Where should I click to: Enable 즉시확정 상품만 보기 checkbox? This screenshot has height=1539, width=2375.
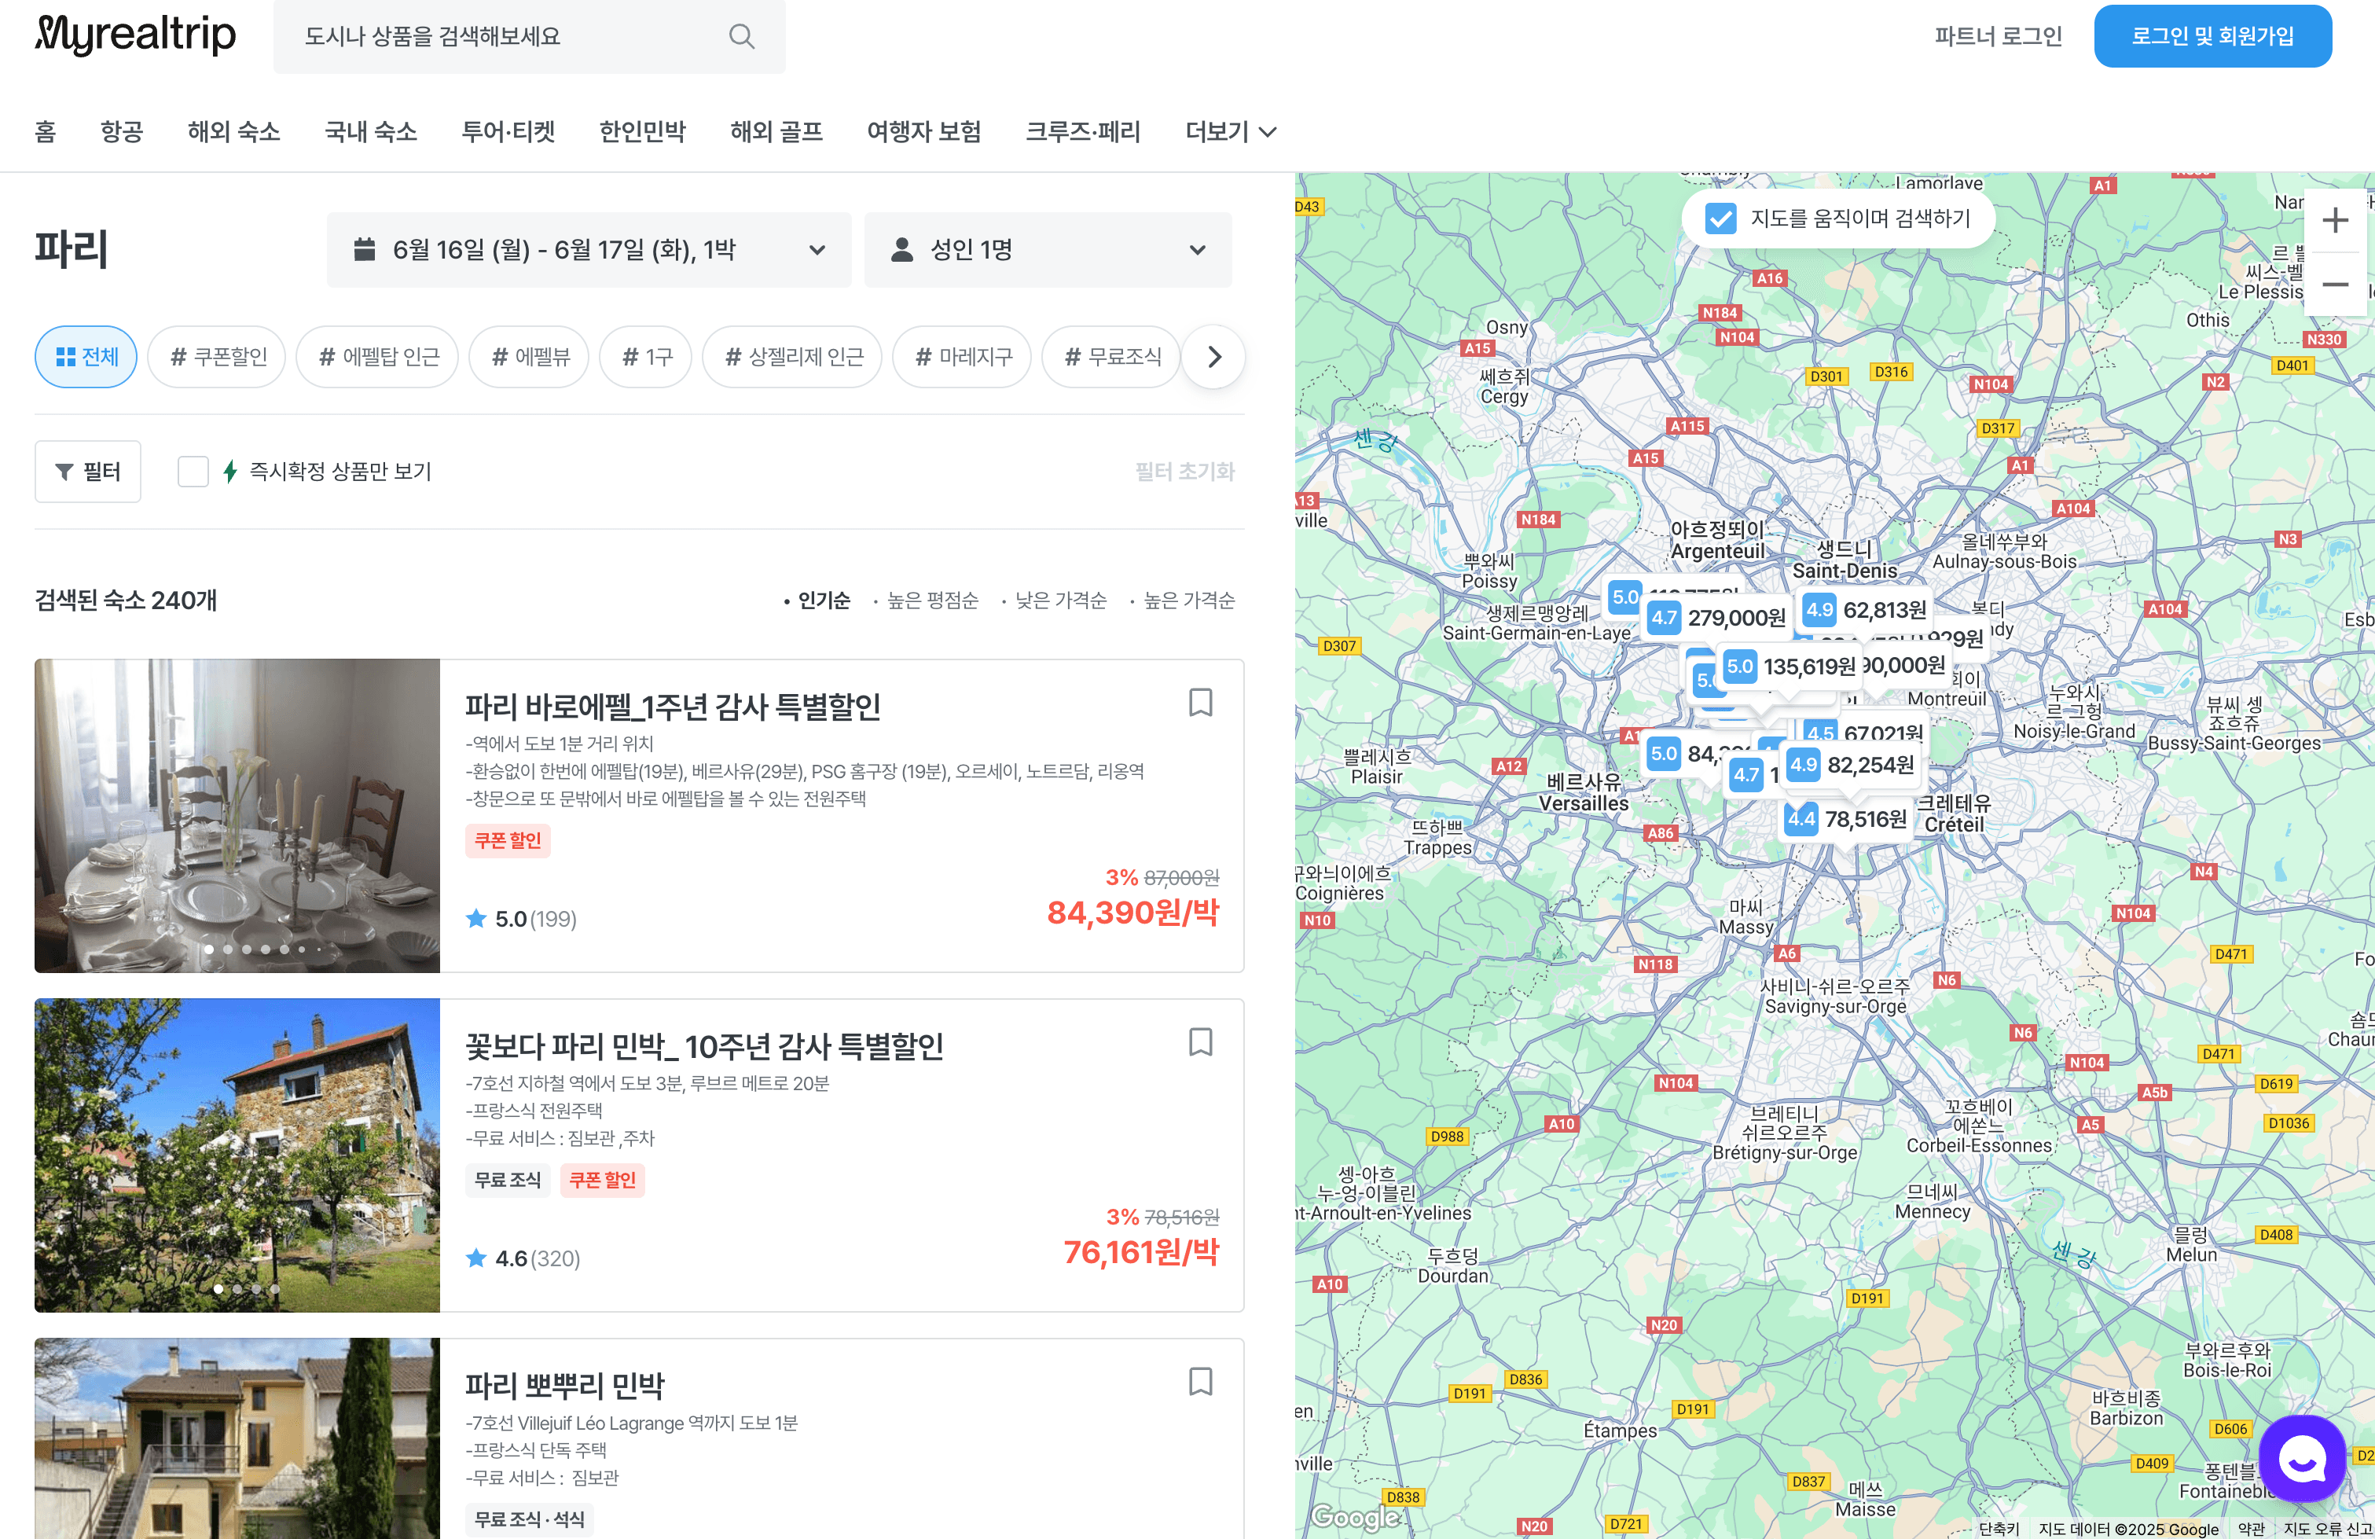pos(193,471)
